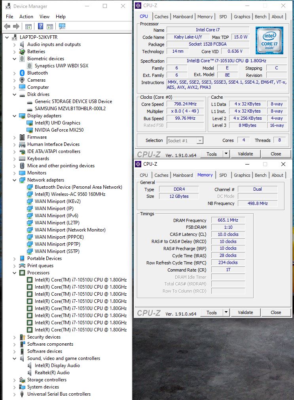Click the Scan for hardware changes icon
294x400 pixels.
point(62,26)
